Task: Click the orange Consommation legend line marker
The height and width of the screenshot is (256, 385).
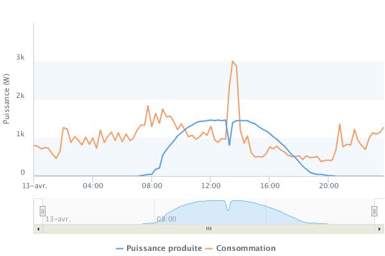Action: (210, 248)
